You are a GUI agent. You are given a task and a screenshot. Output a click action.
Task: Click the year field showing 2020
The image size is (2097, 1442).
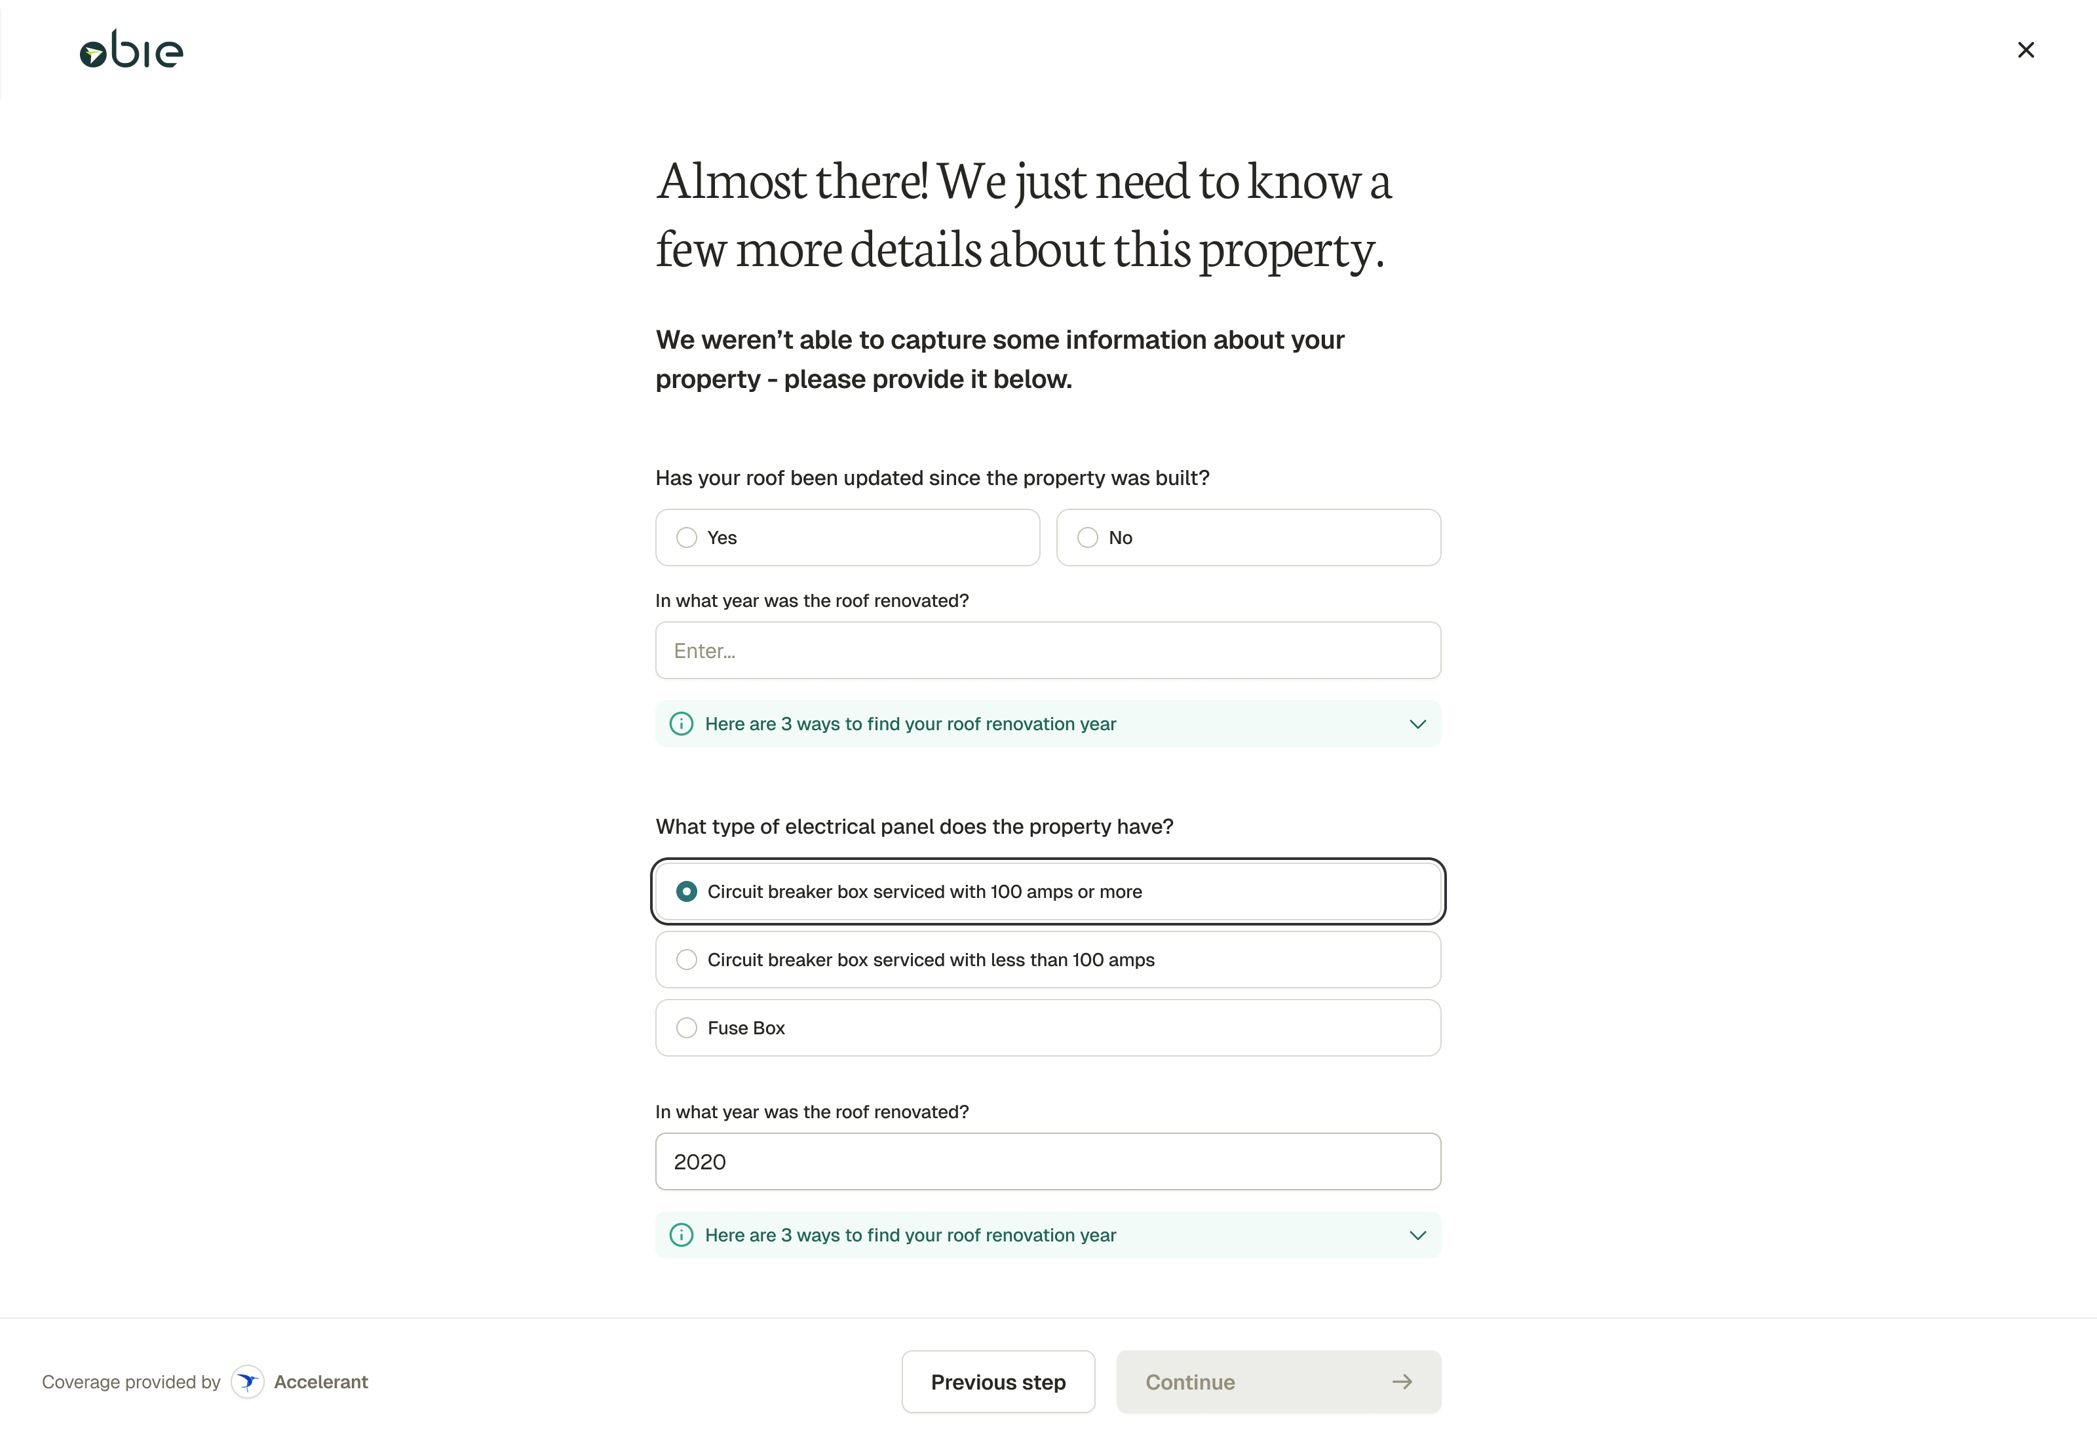(x=1048, y=1161)
